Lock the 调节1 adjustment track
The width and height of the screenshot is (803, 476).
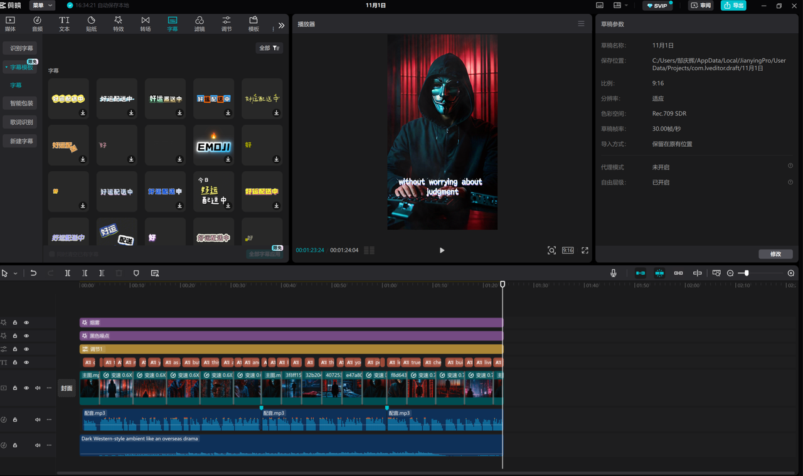coord(15,349)
